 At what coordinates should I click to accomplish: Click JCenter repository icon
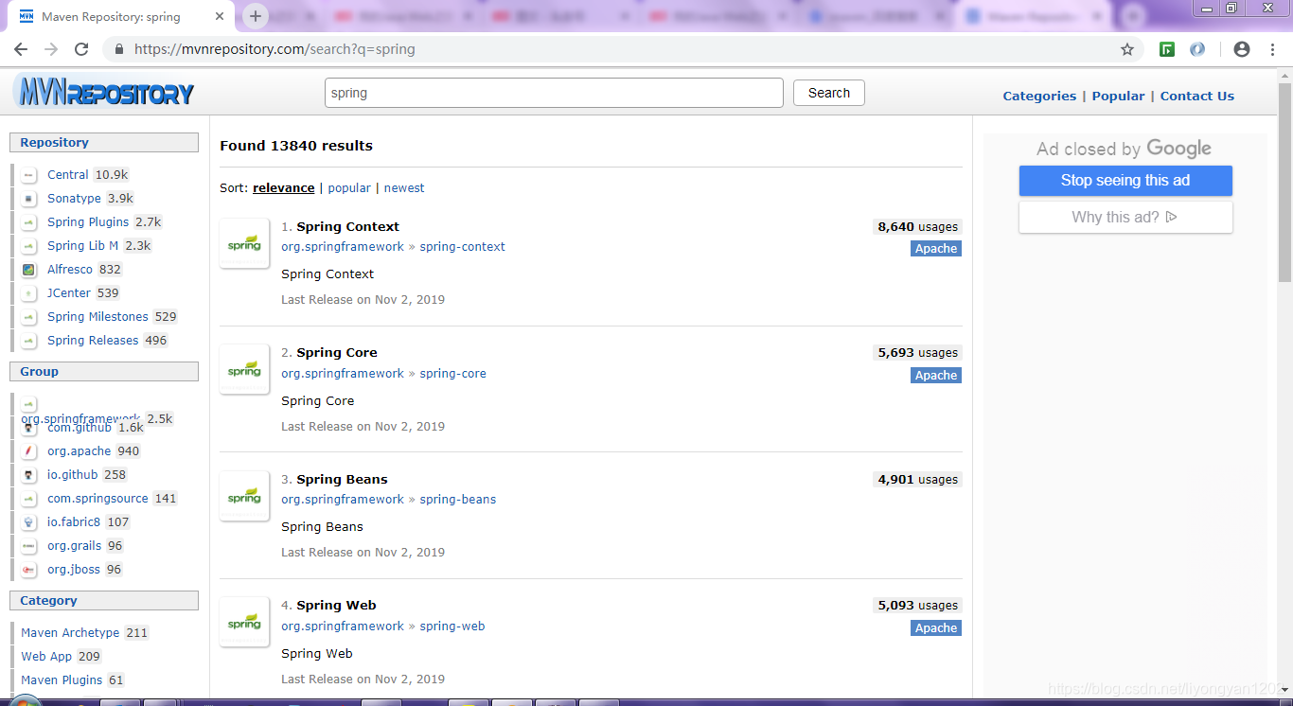coord(29,293)
